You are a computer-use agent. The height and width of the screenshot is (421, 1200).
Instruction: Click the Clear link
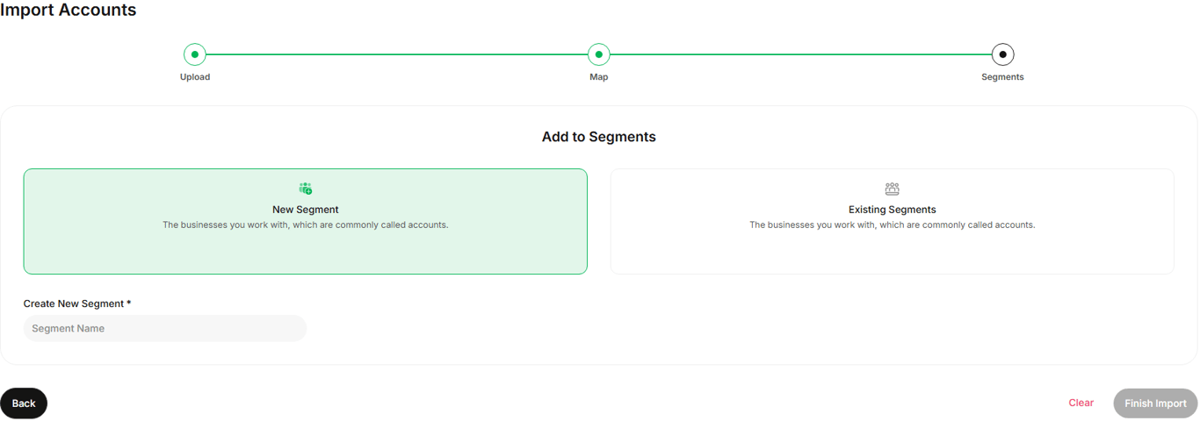pyautogui.click(x=1081, y=403)
